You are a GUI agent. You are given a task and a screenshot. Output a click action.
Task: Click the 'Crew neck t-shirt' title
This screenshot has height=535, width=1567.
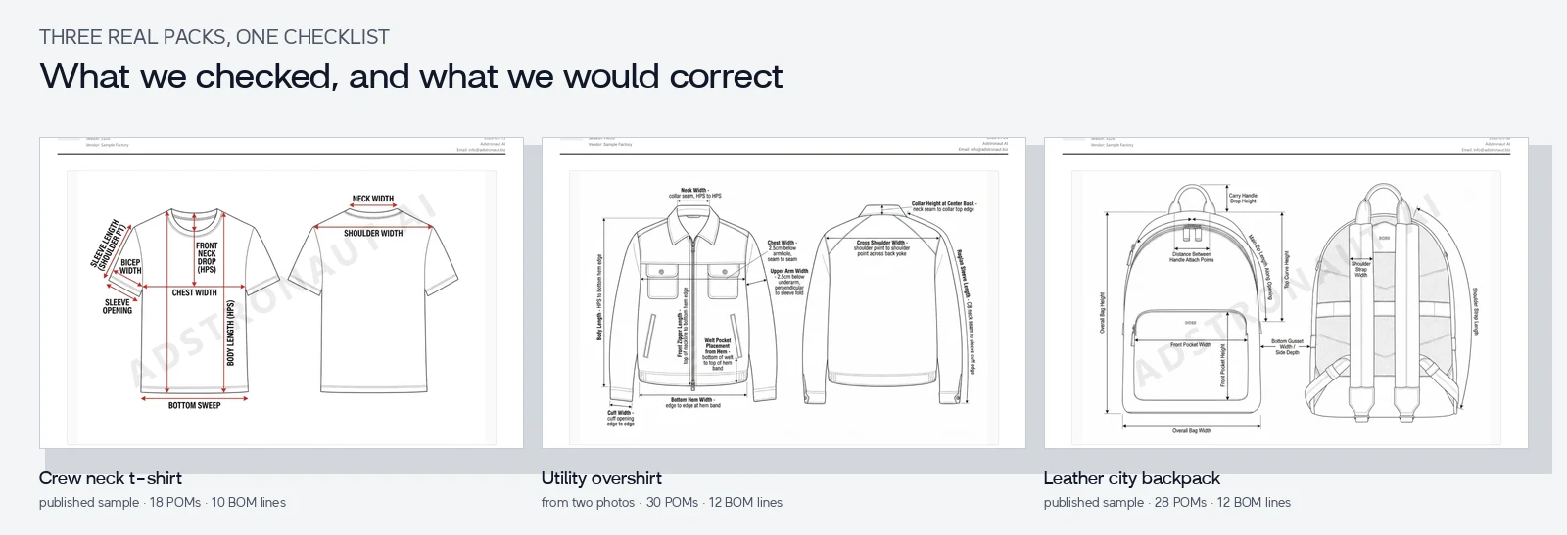111,478
